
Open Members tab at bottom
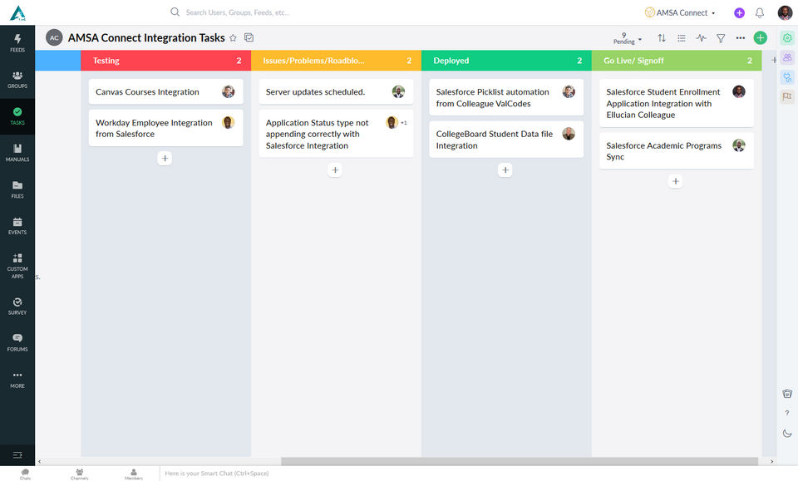[133, 474]
